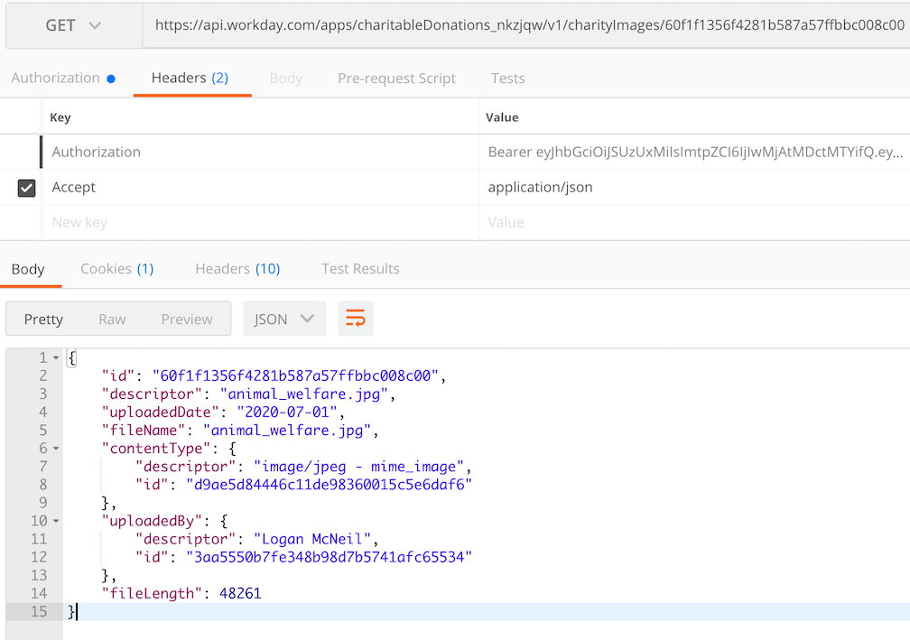The height and width of the screenshot is (640, 910).
Task: Click the id value 60f1f1356f4281b587a57ffbbc008c00 in the response
Action: [295, 376]
